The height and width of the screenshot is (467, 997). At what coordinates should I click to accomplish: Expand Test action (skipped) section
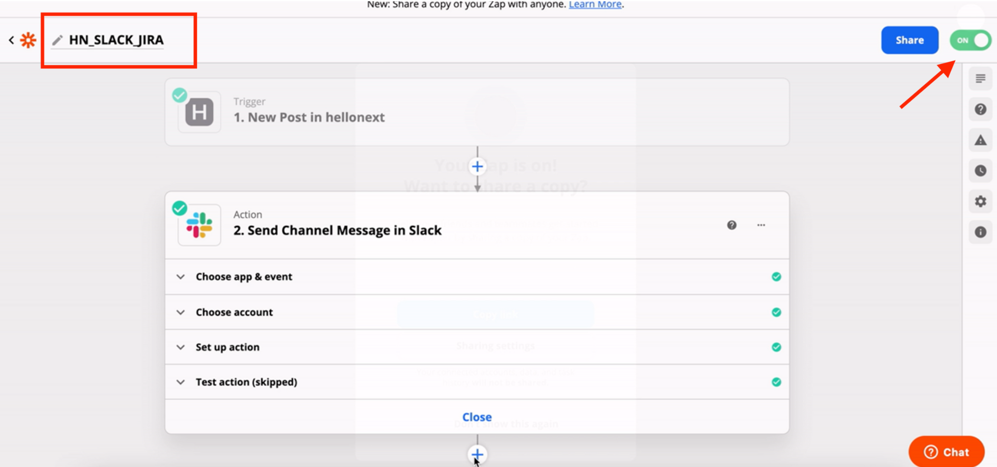(x=477, y=382)
